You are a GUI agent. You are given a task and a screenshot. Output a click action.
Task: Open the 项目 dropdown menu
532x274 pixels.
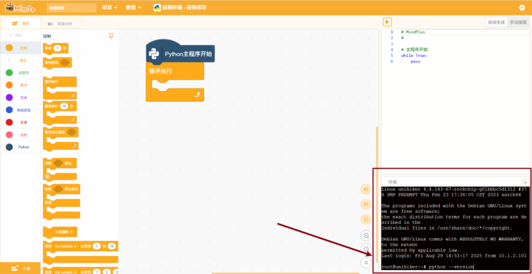(x=110, y=8)
